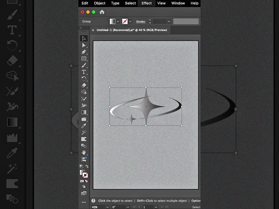279x209 pixels.
Task: Click the stroke weight input field
Action: coord(160,21)
